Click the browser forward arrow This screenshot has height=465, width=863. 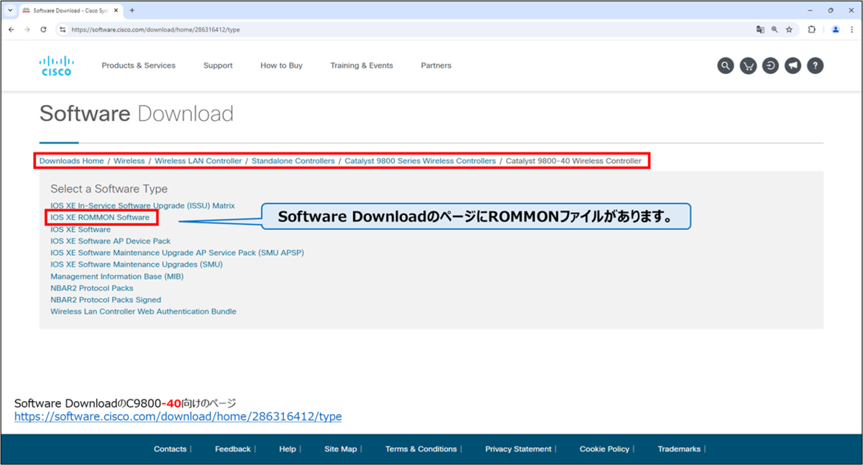tap(27, 29)
